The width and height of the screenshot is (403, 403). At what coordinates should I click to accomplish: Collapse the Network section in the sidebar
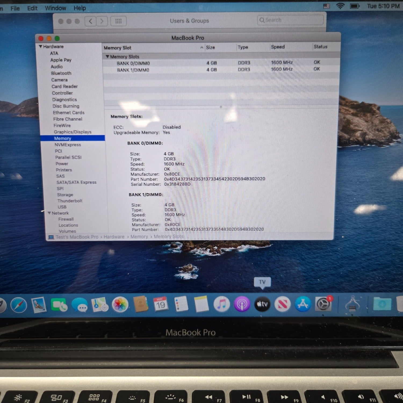[49, 213]
